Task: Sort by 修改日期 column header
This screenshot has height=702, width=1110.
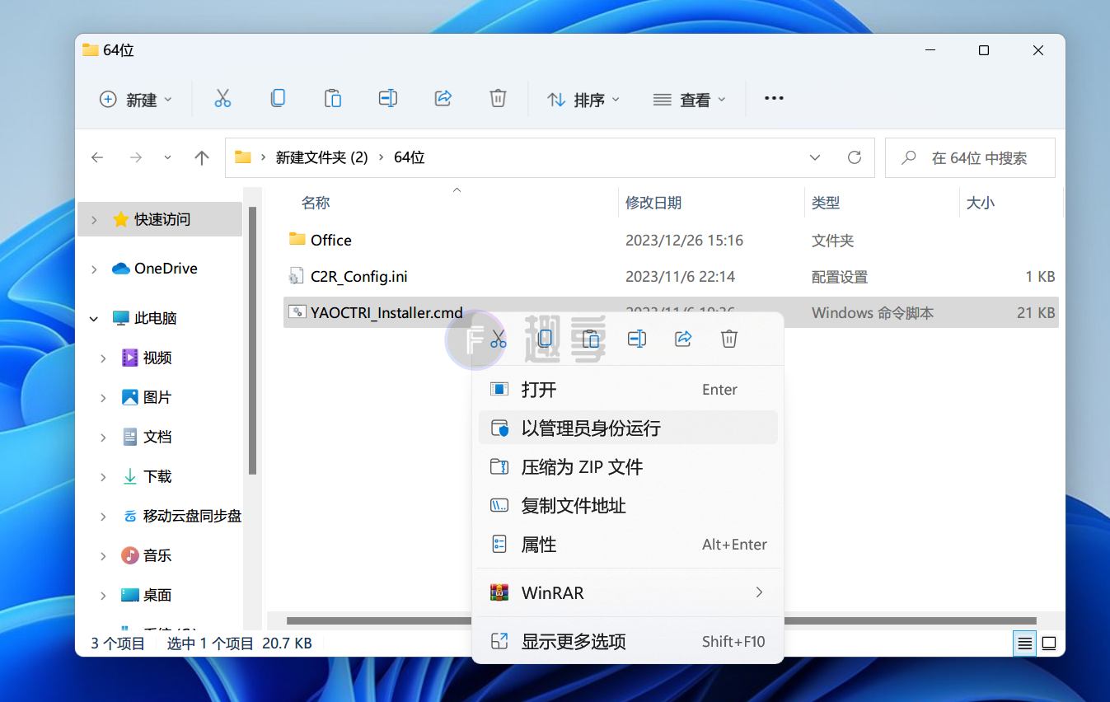Action: [653, 203]
